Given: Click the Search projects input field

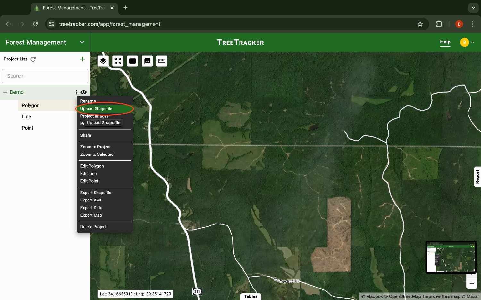Looking at the screenshot, I should point(45,76).
